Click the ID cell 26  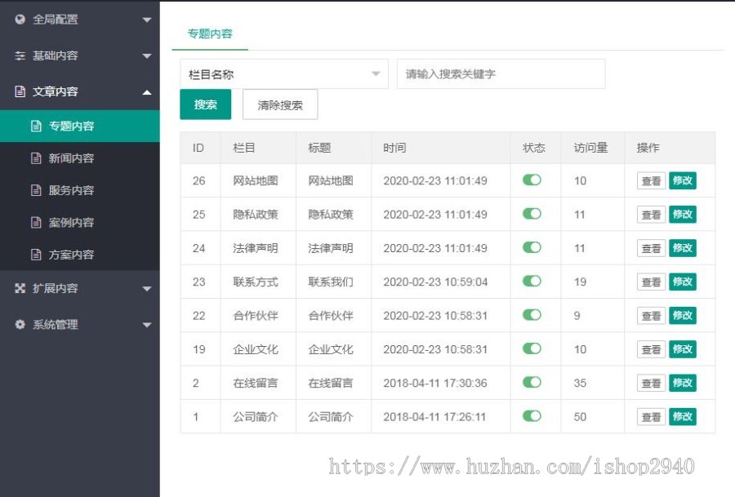(198, 181)
